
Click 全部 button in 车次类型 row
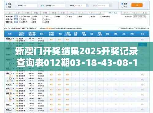click(x=16, y=17)
